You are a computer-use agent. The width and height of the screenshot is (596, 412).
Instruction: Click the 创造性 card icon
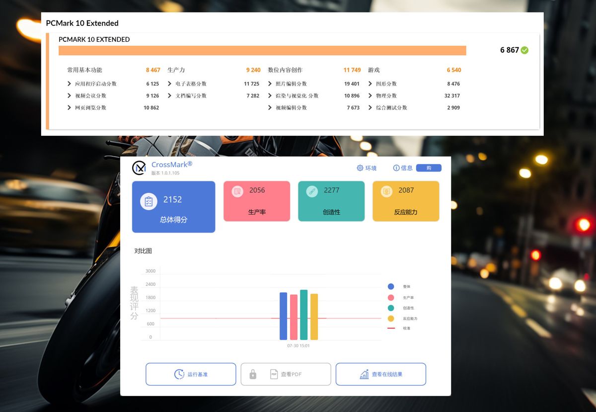click(x=312, y=191)
